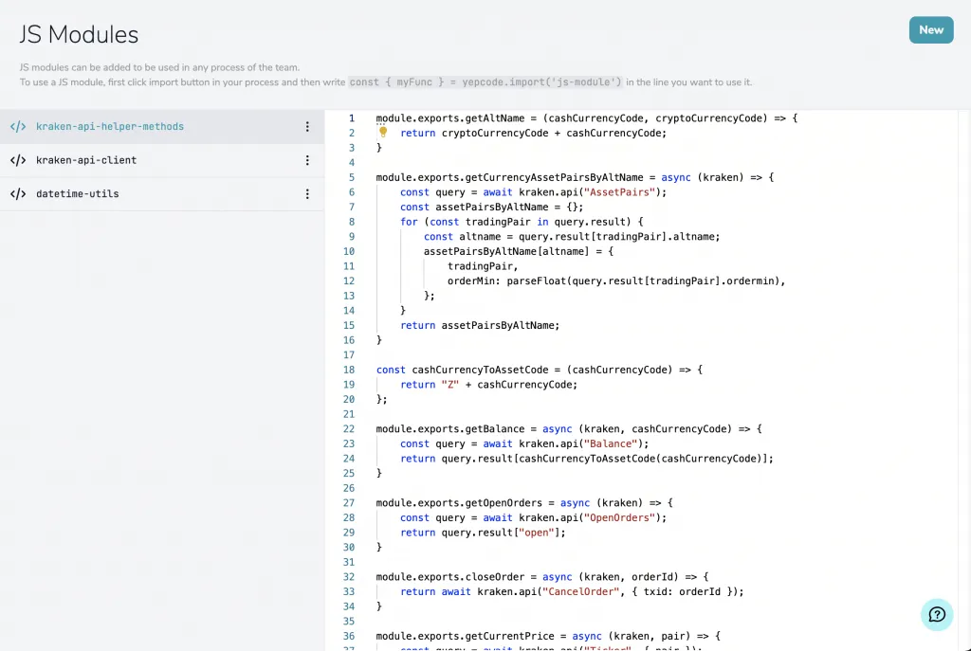Open the help chat bubble icon
The height and width of the screenshot is (651, 971).
pos(937,614)
